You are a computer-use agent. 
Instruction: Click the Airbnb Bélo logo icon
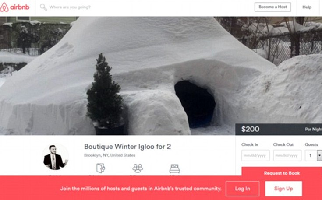click(4, 7)
